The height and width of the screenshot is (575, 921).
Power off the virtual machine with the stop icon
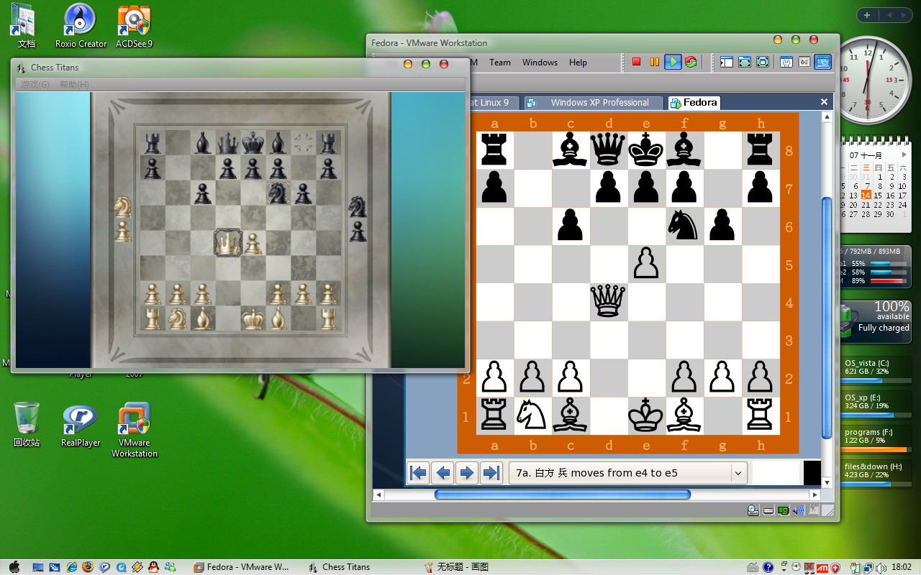point(637,62)
